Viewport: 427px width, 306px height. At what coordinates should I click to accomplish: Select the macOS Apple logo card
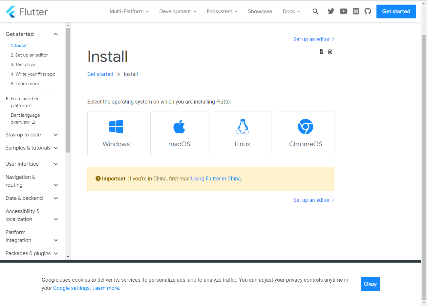click(179, 133)
